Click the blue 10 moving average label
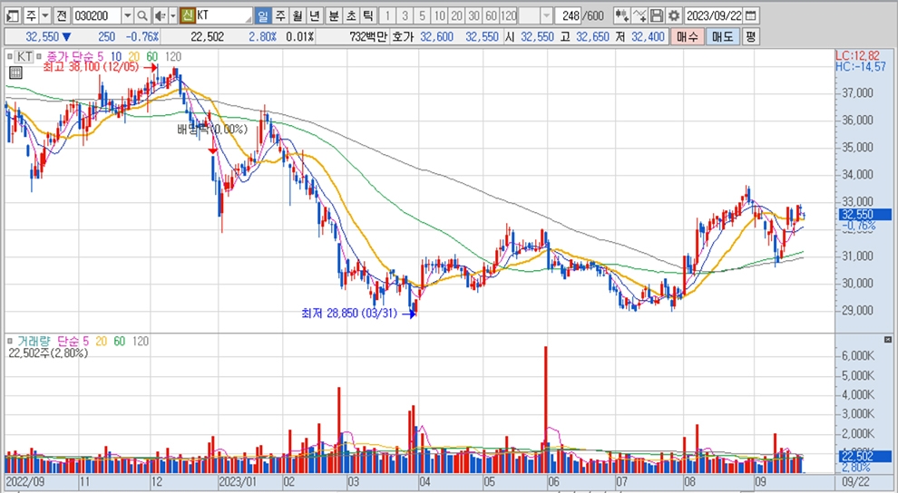This screenshot has width=898, height=493. [116, 56]
